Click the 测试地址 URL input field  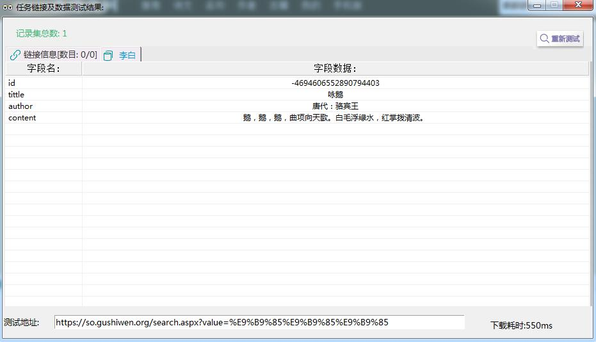point(259,322)
